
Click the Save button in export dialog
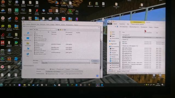point(95,61)
